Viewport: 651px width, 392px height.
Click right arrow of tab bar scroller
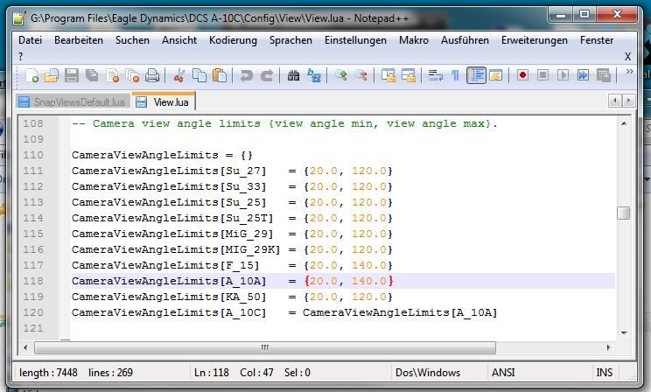pyautogui.click(x=626, y=101)
